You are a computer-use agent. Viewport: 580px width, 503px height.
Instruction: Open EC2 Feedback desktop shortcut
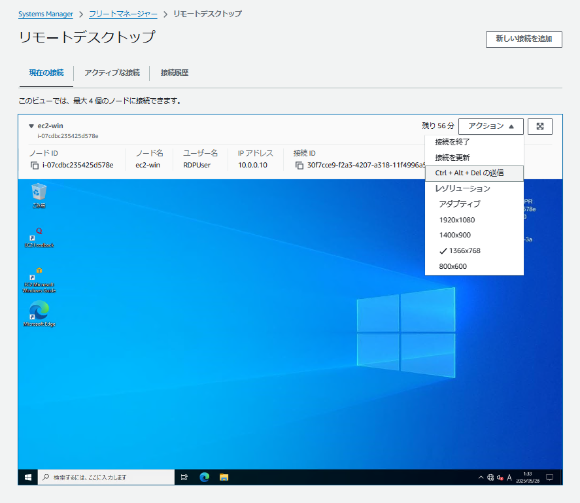pyautogui.click(x=39, y=237)
